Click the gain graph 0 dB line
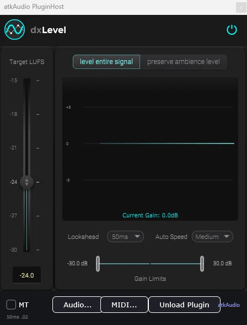 159,143
